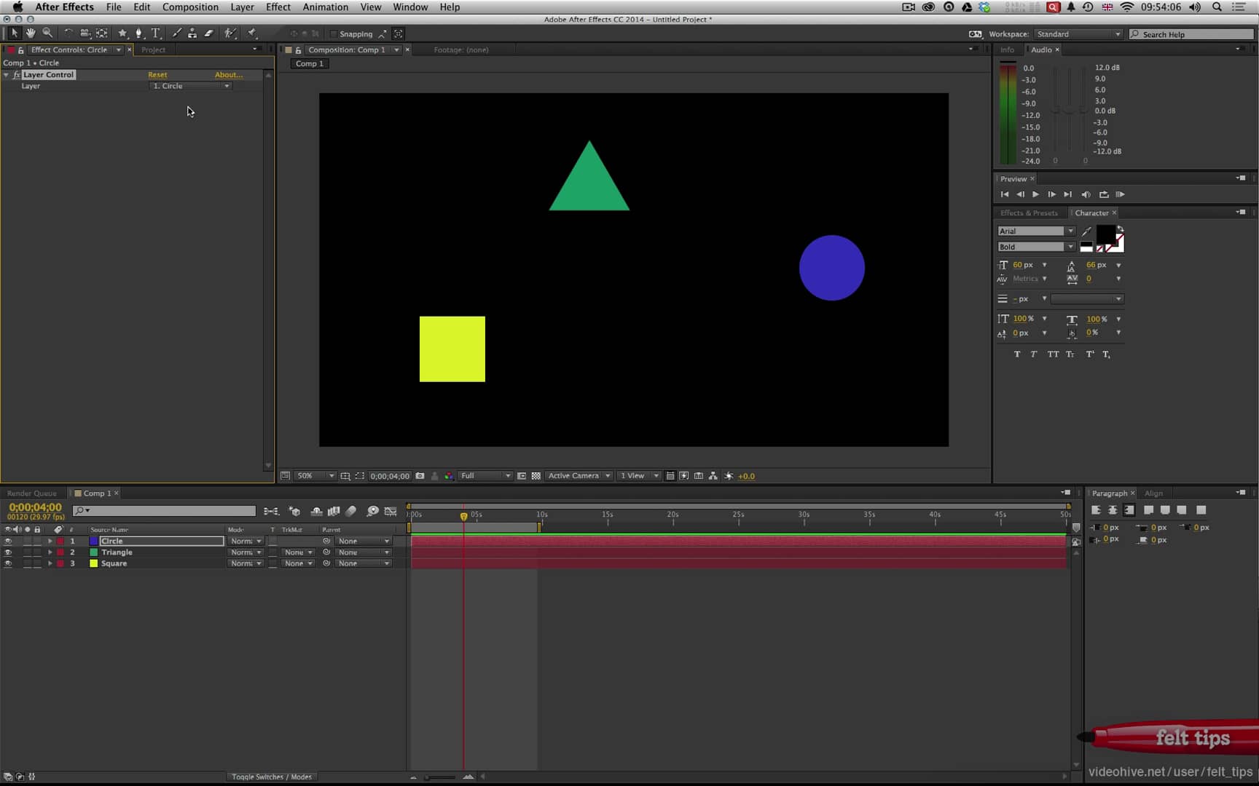This screenshot has height=786, width=1259.
Task: Open the Layer dropdown showing 1. Circle
Action: (190, 86)
